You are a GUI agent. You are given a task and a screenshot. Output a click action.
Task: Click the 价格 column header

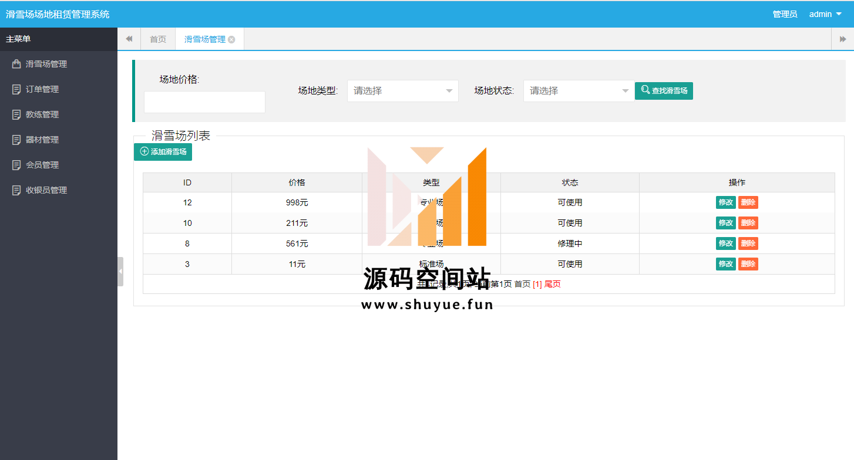(297, 182)
